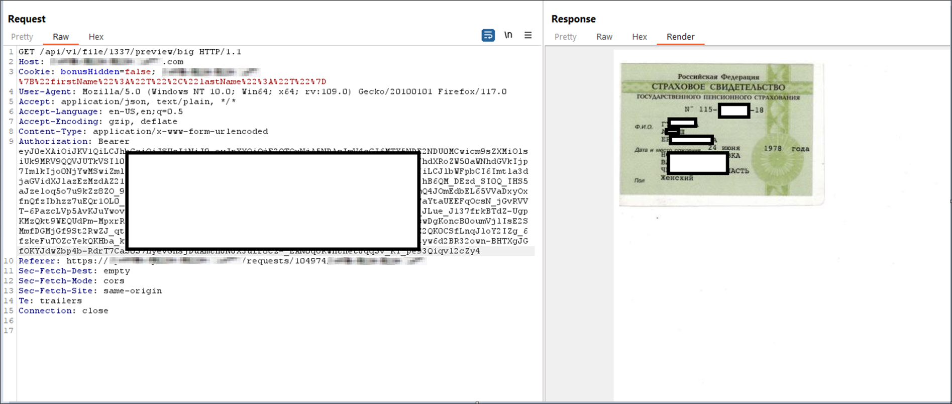
Task: Open the Request Hex tab
Action: click(96, 37)
